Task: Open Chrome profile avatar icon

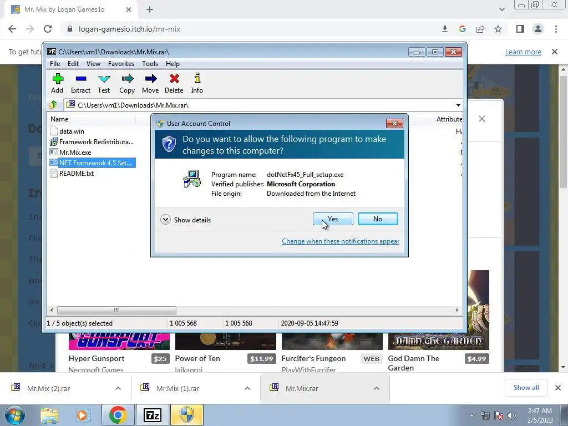Action: (538, 29)
